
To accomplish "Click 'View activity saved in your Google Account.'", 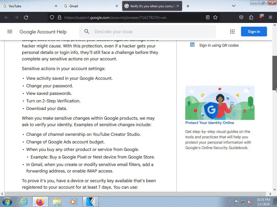I will [70, 78].
